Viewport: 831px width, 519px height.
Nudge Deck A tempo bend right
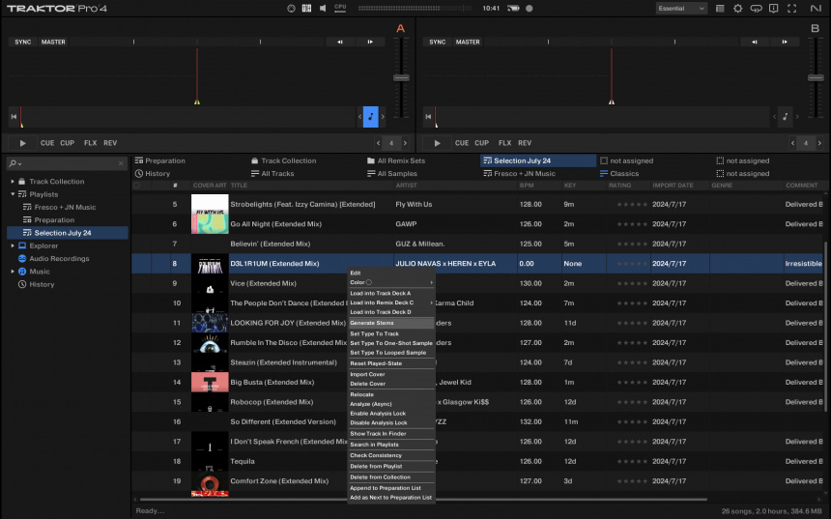pyautogui.click(x=370, y=42)
